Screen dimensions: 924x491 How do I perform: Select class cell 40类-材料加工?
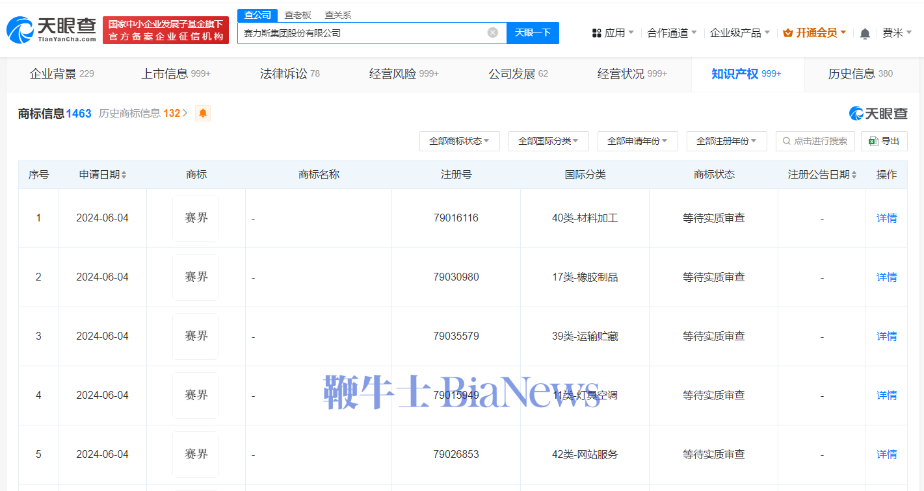coord(585,218)
